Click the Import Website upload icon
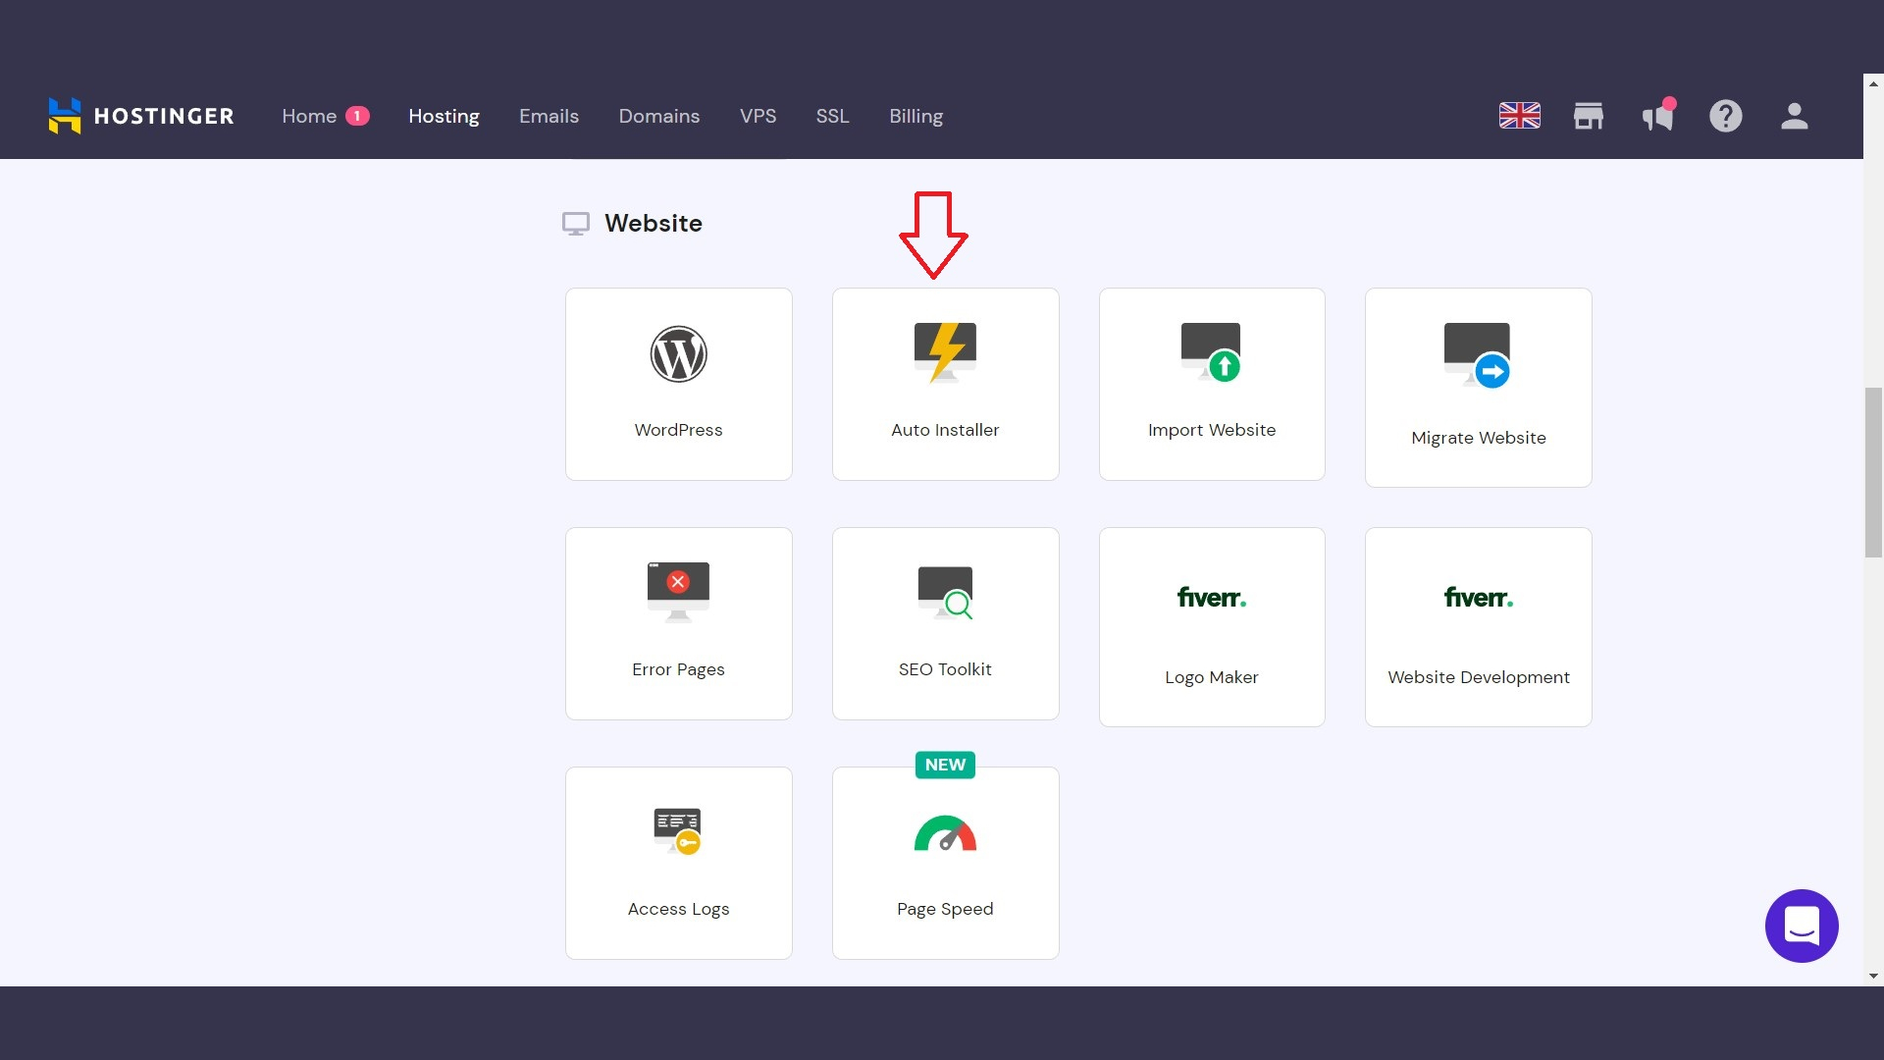This screenshot has width=1884, height=1060. pyautogui.click(x=1212, y=352)
